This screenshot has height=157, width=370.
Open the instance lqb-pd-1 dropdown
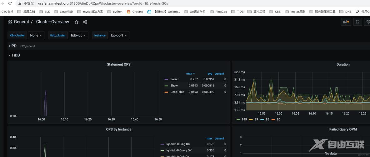point(119,35)
